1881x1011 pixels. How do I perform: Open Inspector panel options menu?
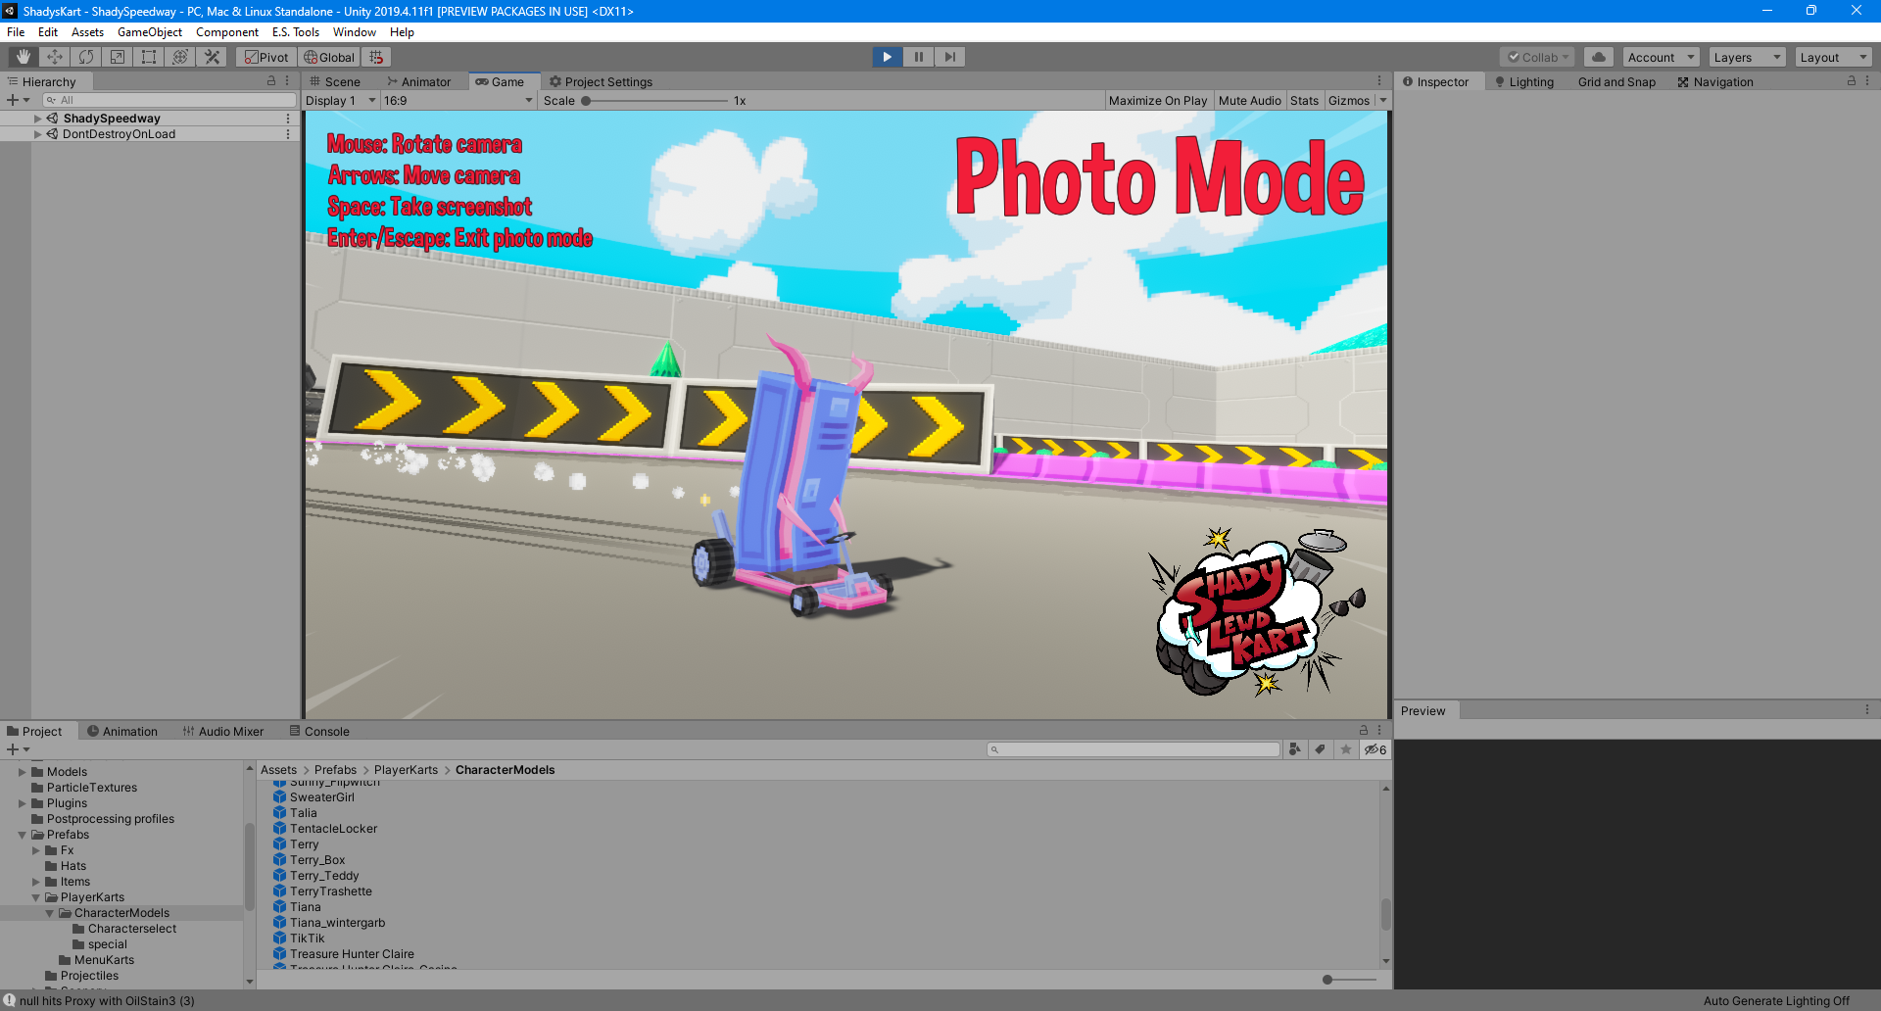pos(1867,81)
